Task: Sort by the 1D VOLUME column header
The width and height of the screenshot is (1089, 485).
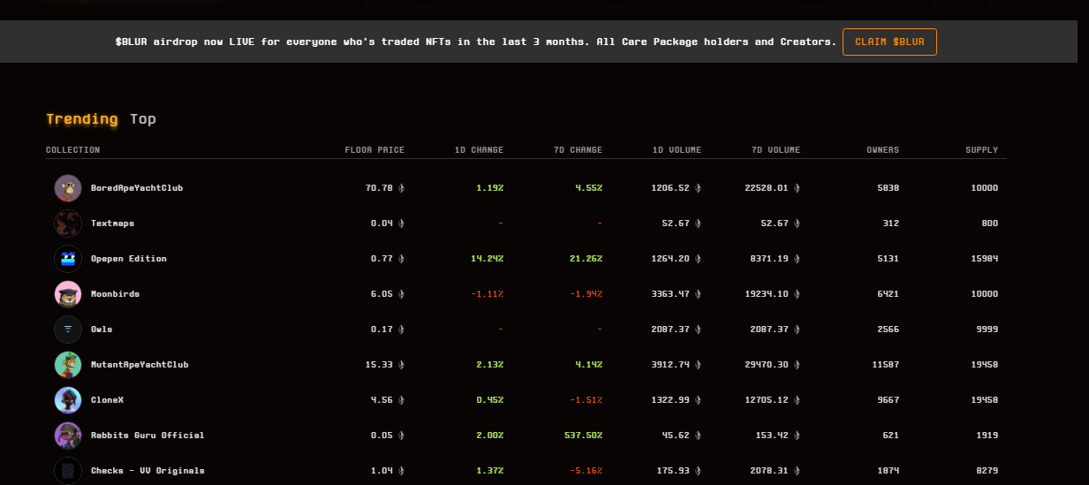Action: (677, 150)
